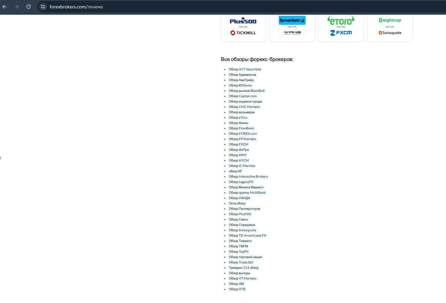The height and width of the screenshot is (303, 446).
Task: Open the Обзор Финко link
Action: [238, 123]
